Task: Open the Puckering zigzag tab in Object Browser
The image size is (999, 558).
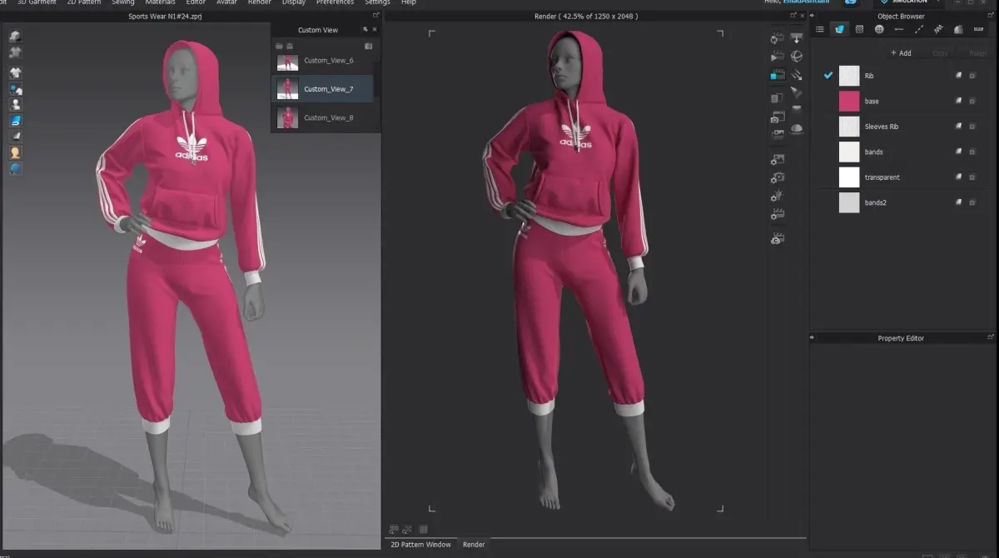Action: (x=938, y=29)
